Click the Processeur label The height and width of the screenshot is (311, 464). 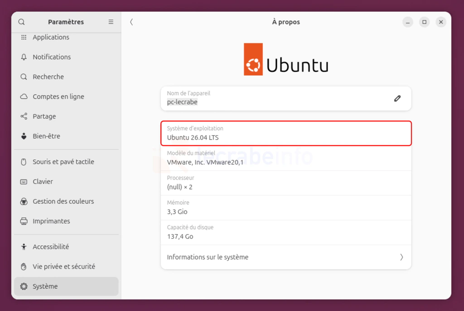tap(180, 178)
